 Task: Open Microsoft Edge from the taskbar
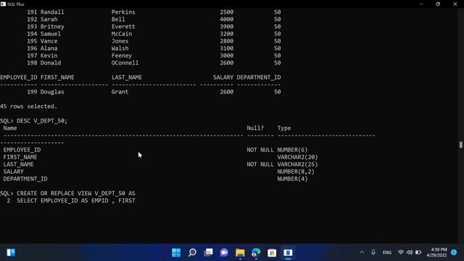[256, 252]
